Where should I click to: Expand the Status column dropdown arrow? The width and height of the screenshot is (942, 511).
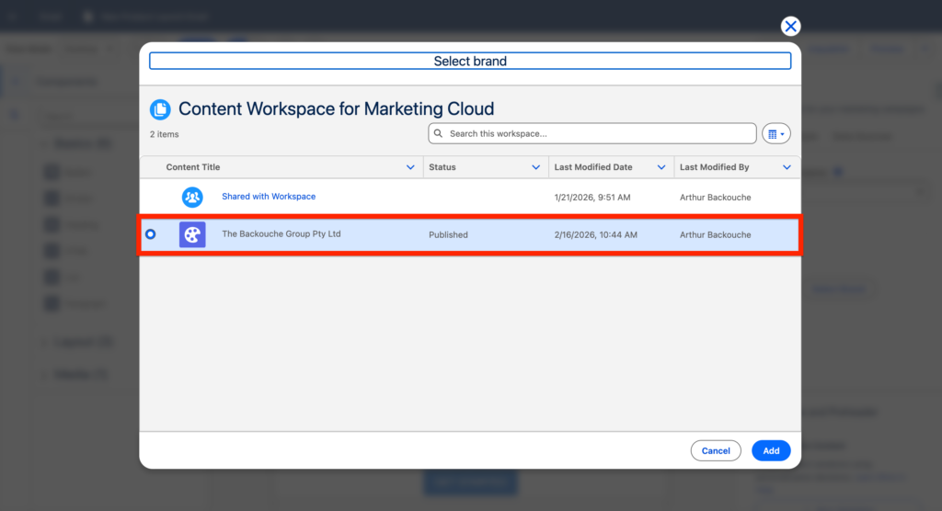(x=535, y=167)
